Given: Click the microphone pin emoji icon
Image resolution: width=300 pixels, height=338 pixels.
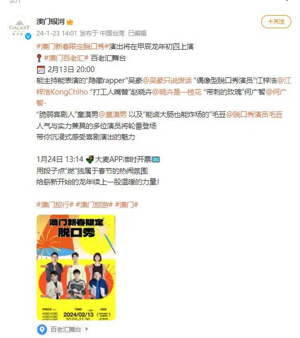Looking at the screenshot, I should point(39,58).
